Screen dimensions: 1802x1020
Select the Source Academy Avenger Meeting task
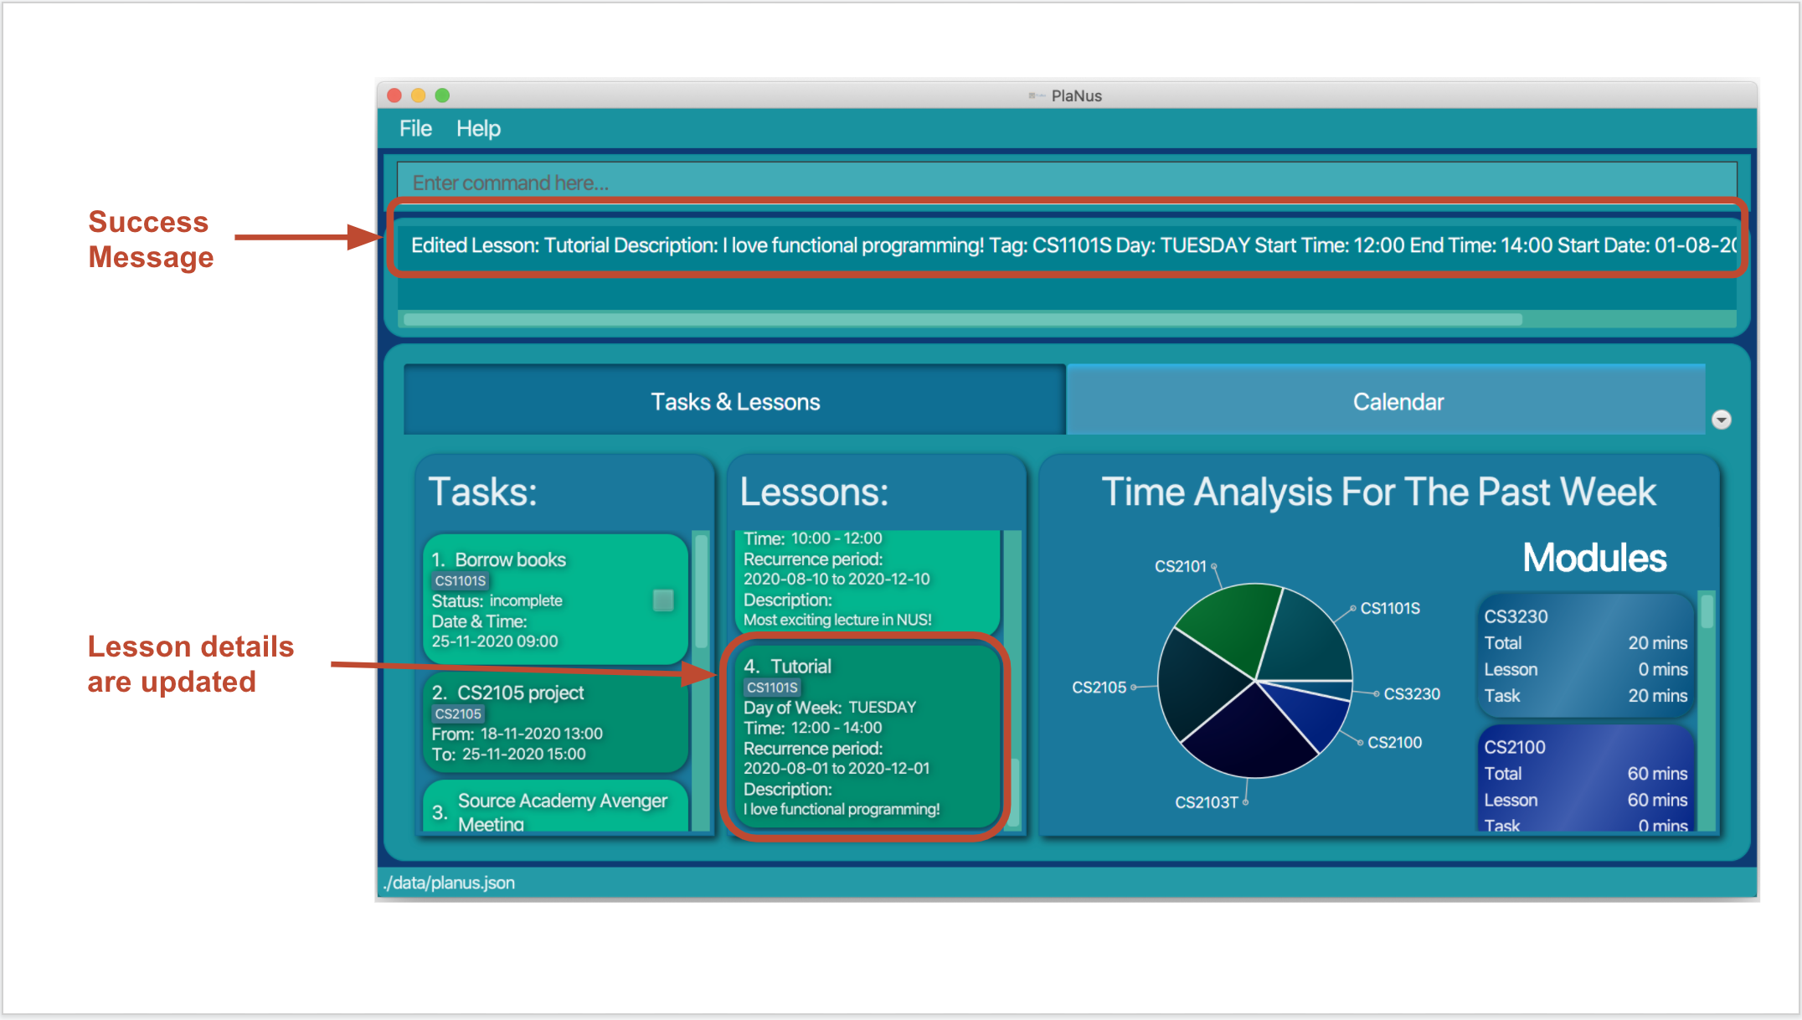554,806
